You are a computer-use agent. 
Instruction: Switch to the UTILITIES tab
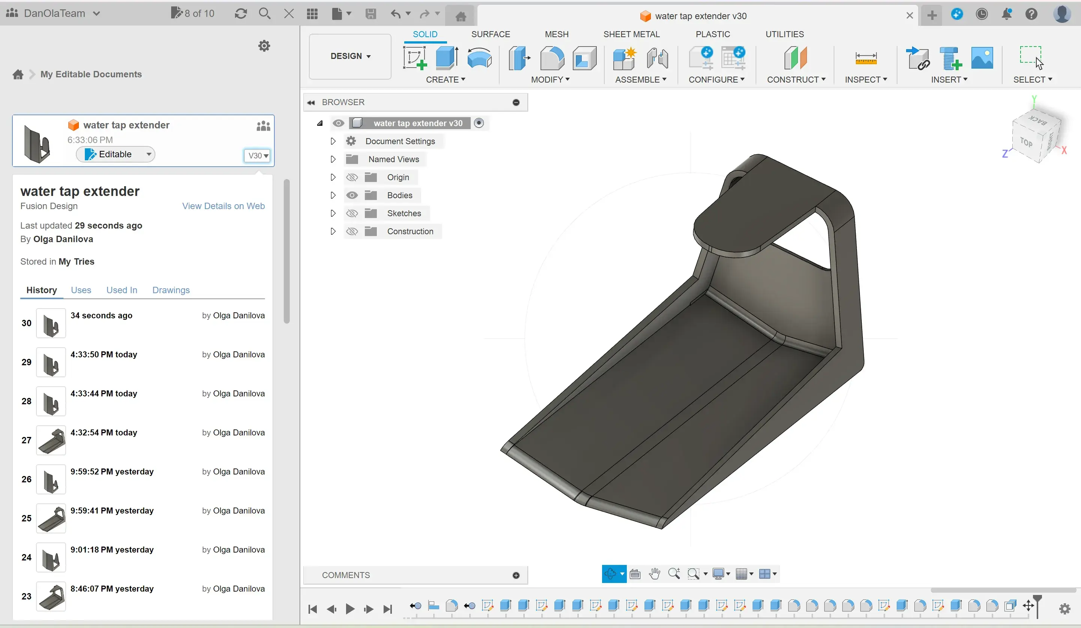pos(784,34)
